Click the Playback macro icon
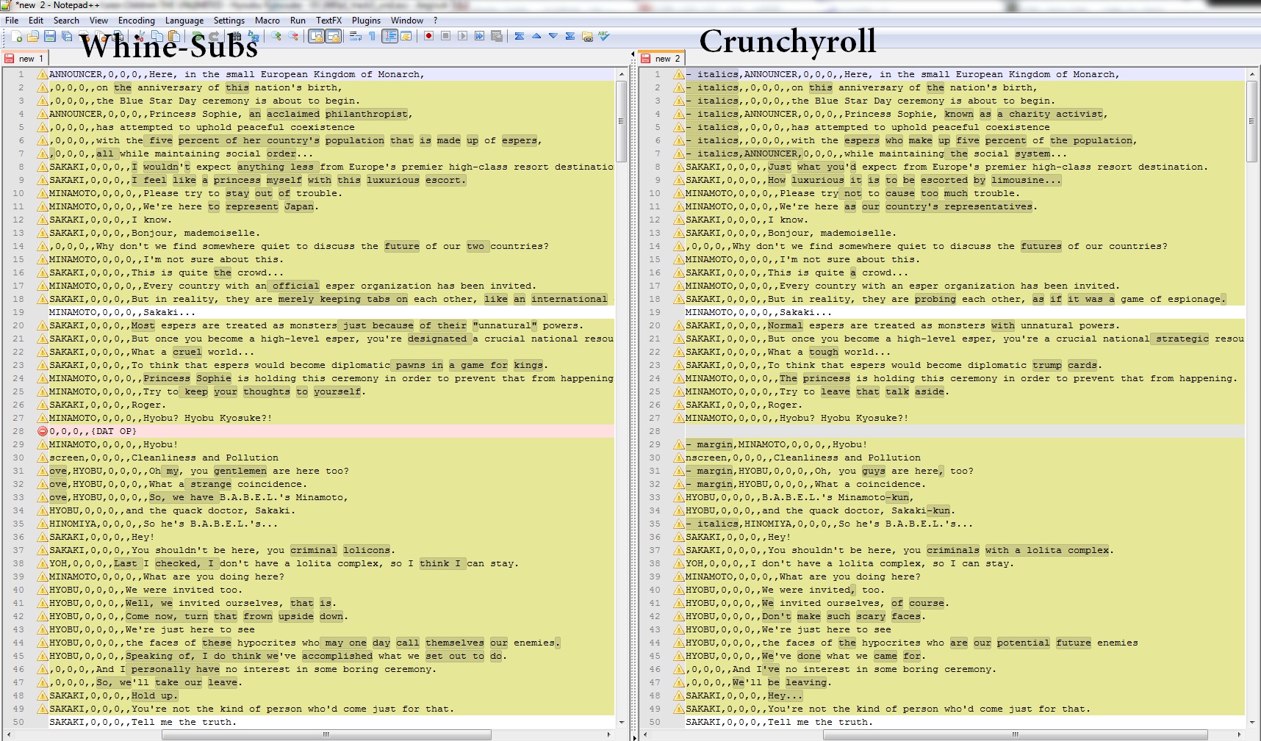Viewport: 1261px width, 741px height. point(462,36)
